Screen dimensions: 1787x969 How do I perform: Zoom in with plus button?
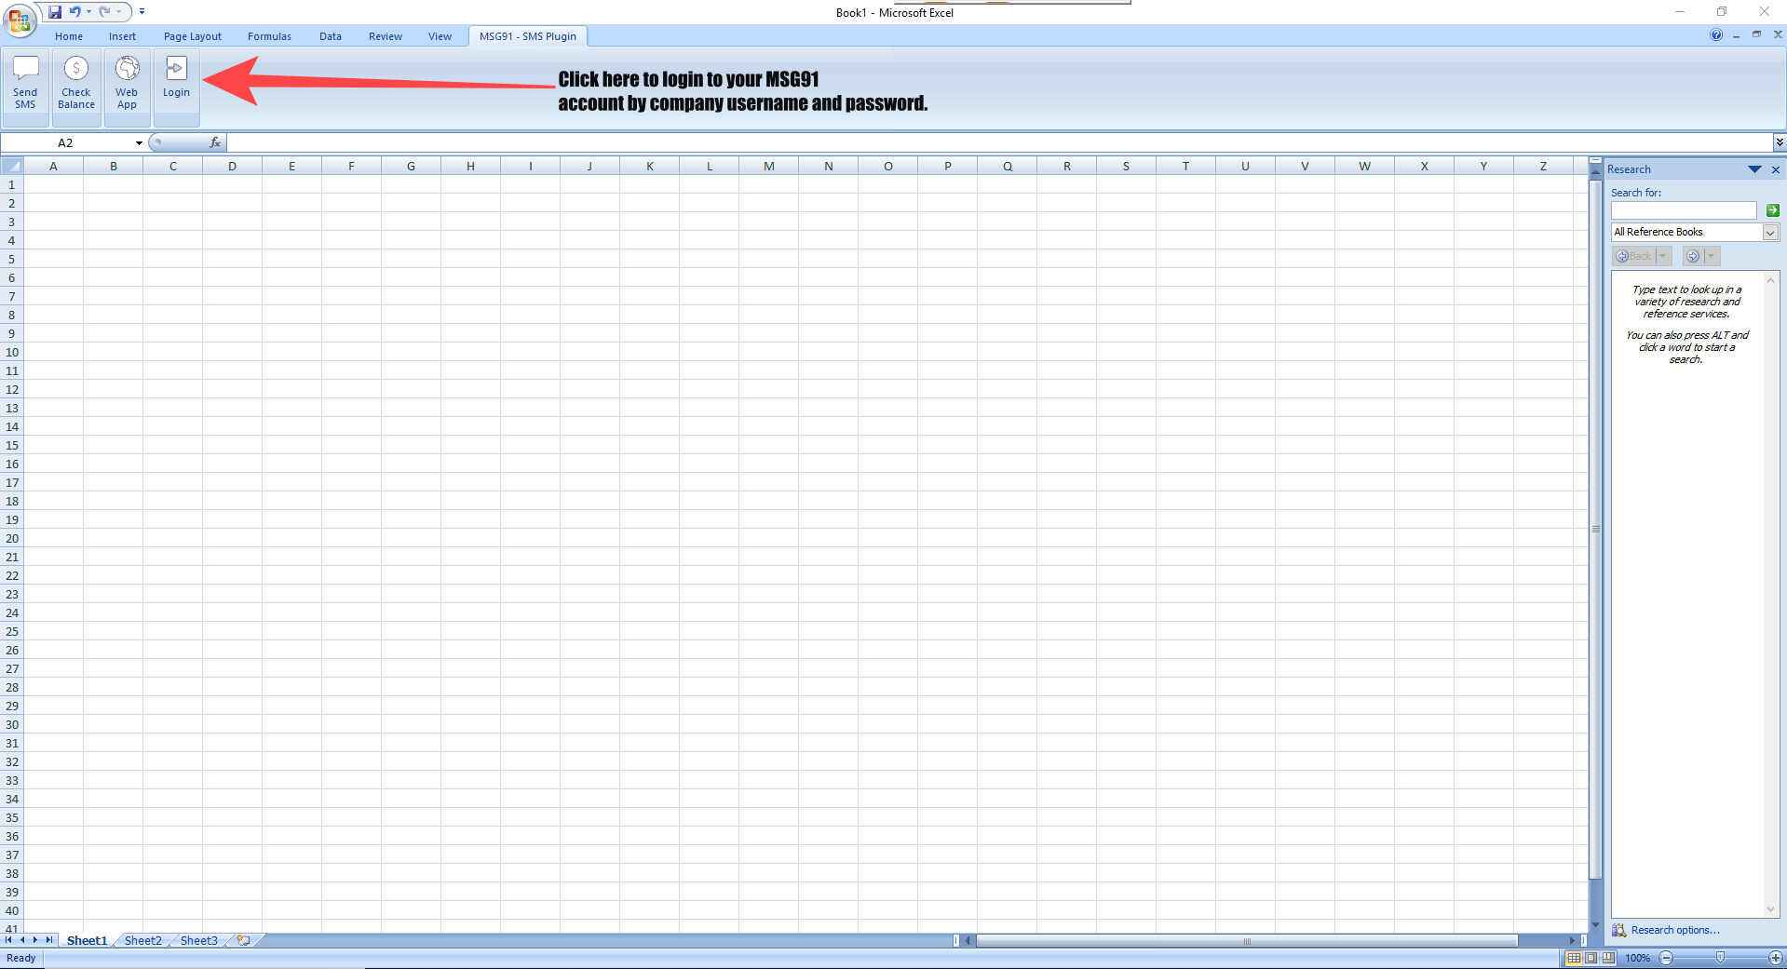point(1776,958)
